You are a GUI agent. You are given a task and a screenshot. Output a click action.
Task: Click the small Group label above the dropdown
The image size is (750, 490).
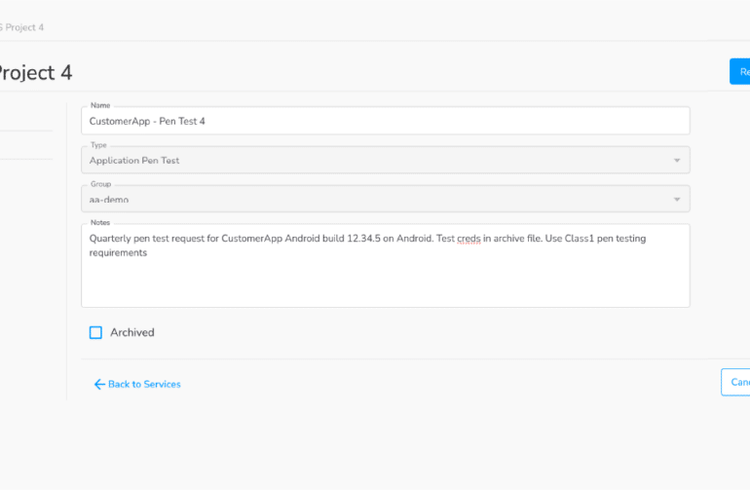pyautogui.click(x=100, y=184)
